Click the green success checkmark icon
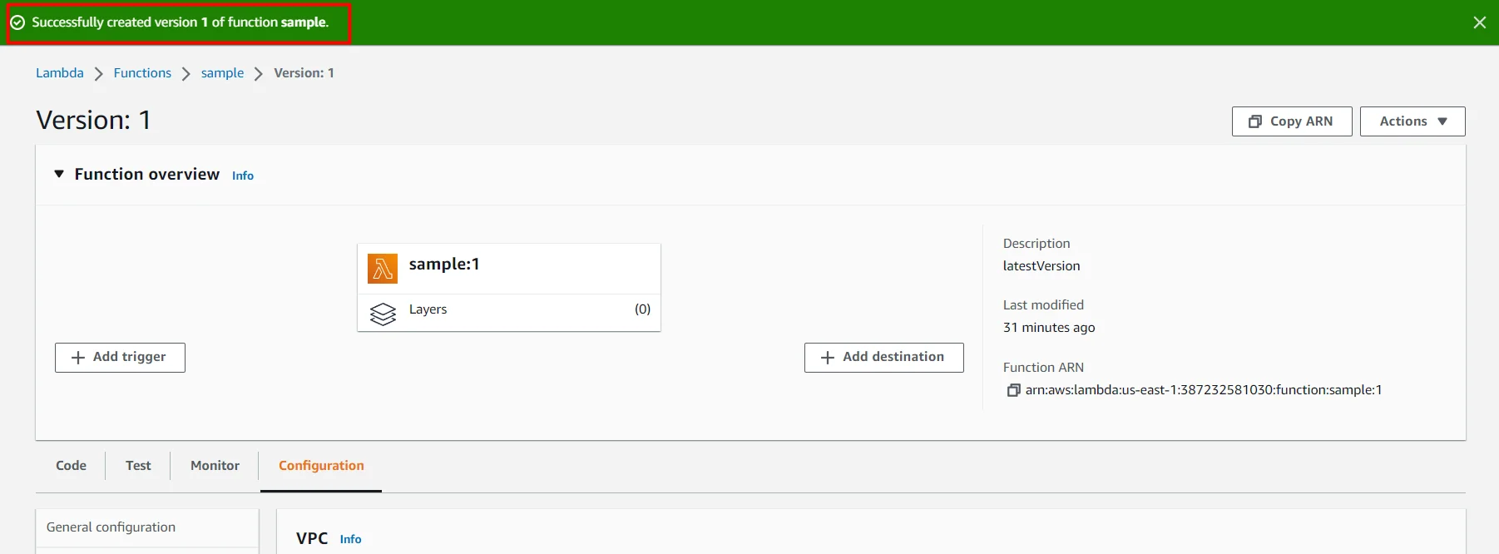1499x554 pixels. click(17, 22)
